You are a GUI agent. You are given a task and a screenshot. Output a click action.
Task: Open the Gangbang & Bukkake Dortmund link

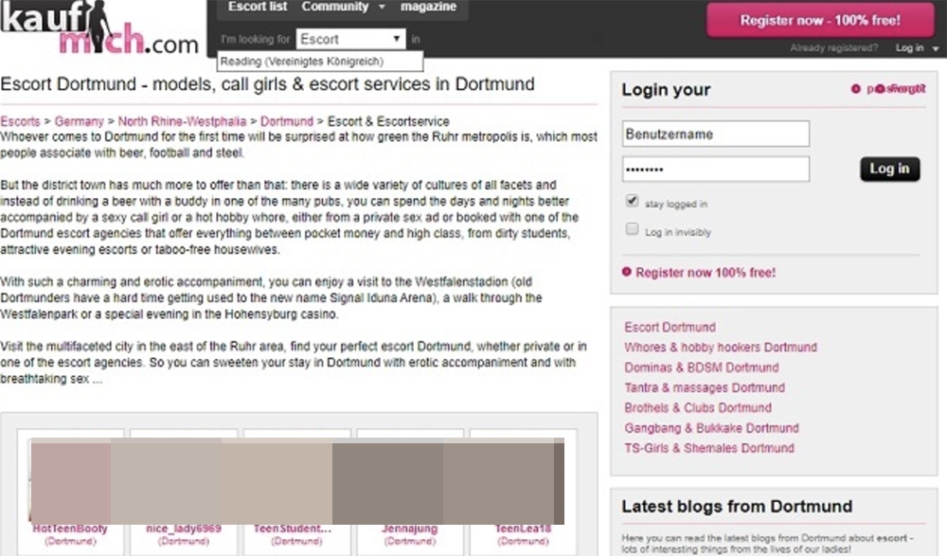coord(711,428)
